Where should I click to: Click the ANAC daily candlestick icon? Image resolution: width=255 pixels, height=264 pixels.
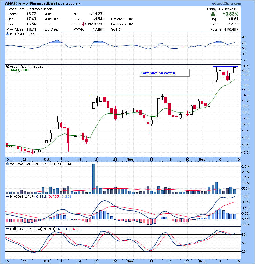(x=7, y=66)
